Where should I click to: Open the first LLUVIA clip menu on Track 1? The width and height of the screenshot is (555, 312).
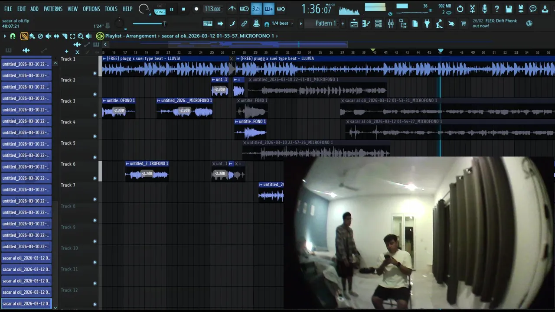pyautogui.click(x=104, y=58)
